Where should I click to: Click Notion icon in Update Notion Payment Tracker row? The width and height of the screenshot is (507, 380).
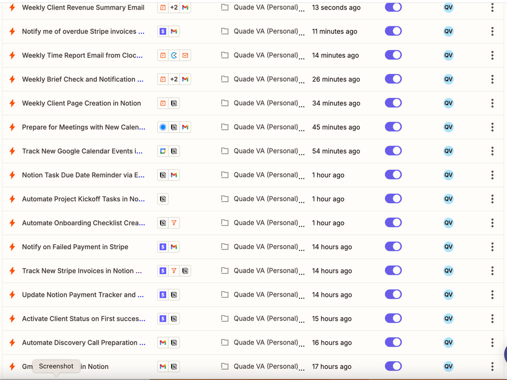pos(174,294)
